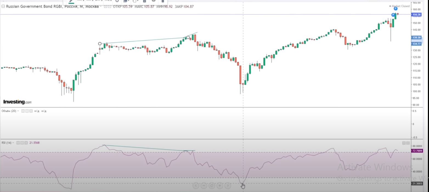Click the Investing.com logo link
The width and height of the screenshot is (429, 192).
point(17,102)
